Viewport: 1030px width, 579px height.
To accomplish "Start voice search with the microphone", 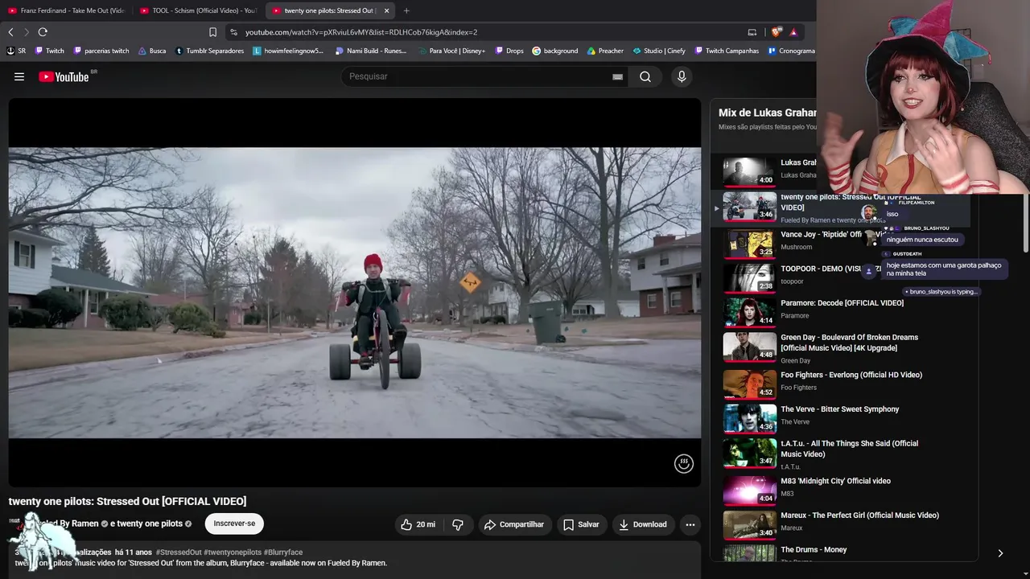I will [682, 76].
